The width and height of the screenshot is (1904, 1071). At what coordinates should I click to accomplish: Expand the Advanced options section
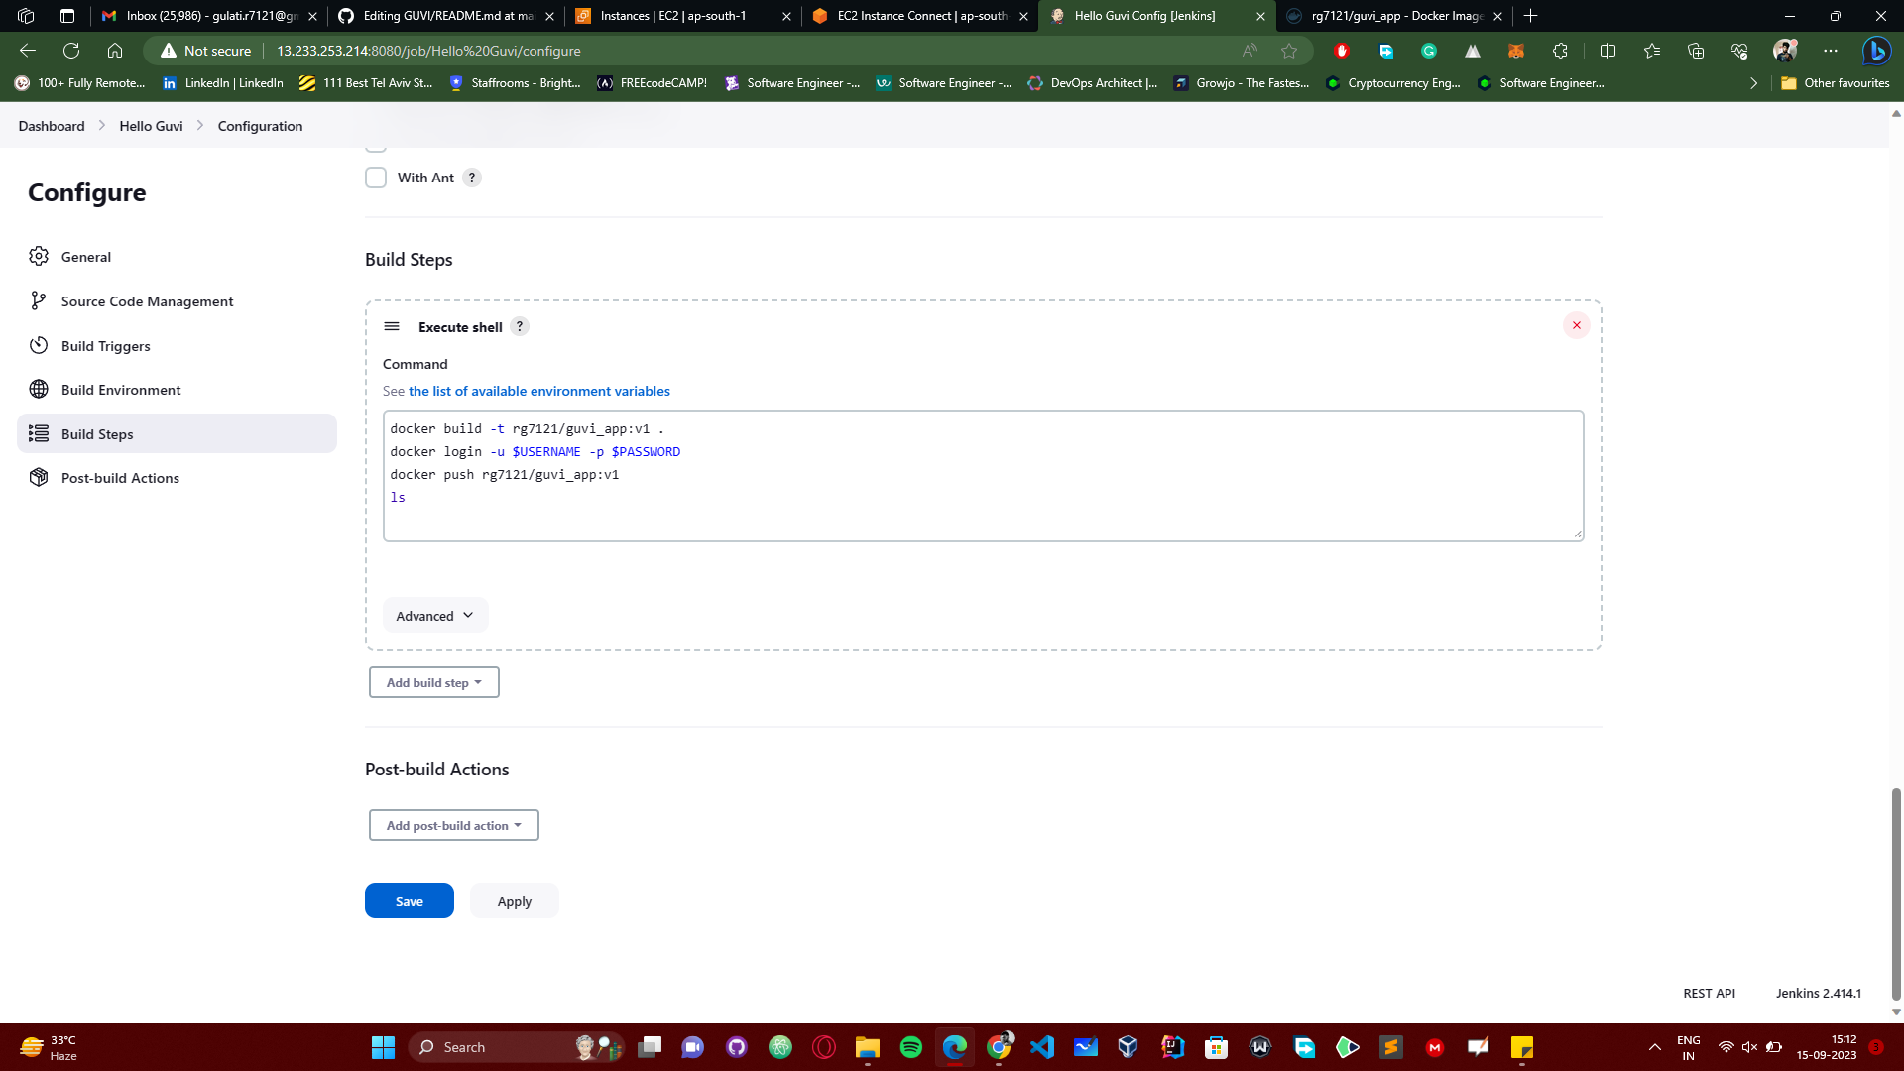tap(434, 615)
